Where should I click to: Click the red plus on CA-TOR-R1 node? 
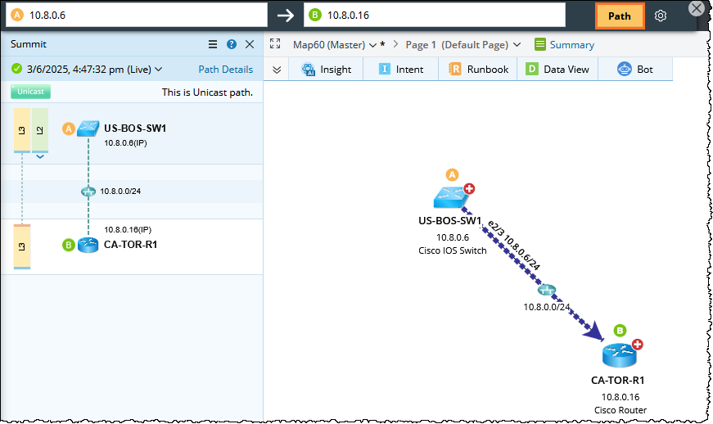tap(637, 345)
